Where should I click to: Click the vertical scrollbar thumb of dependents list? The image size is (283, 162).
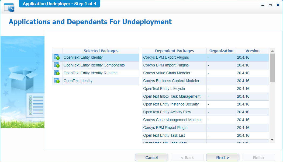click(272, 68)
